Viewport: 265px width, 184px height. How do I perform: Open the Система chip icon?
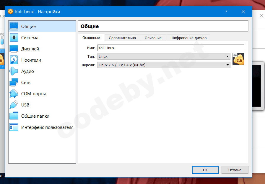coord(14,37)
